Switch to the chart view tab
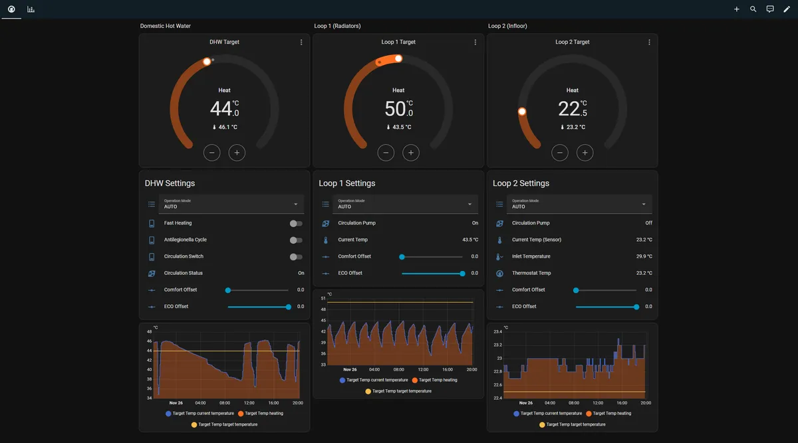This screenshot has height=443, width=798. coord(31,9)
